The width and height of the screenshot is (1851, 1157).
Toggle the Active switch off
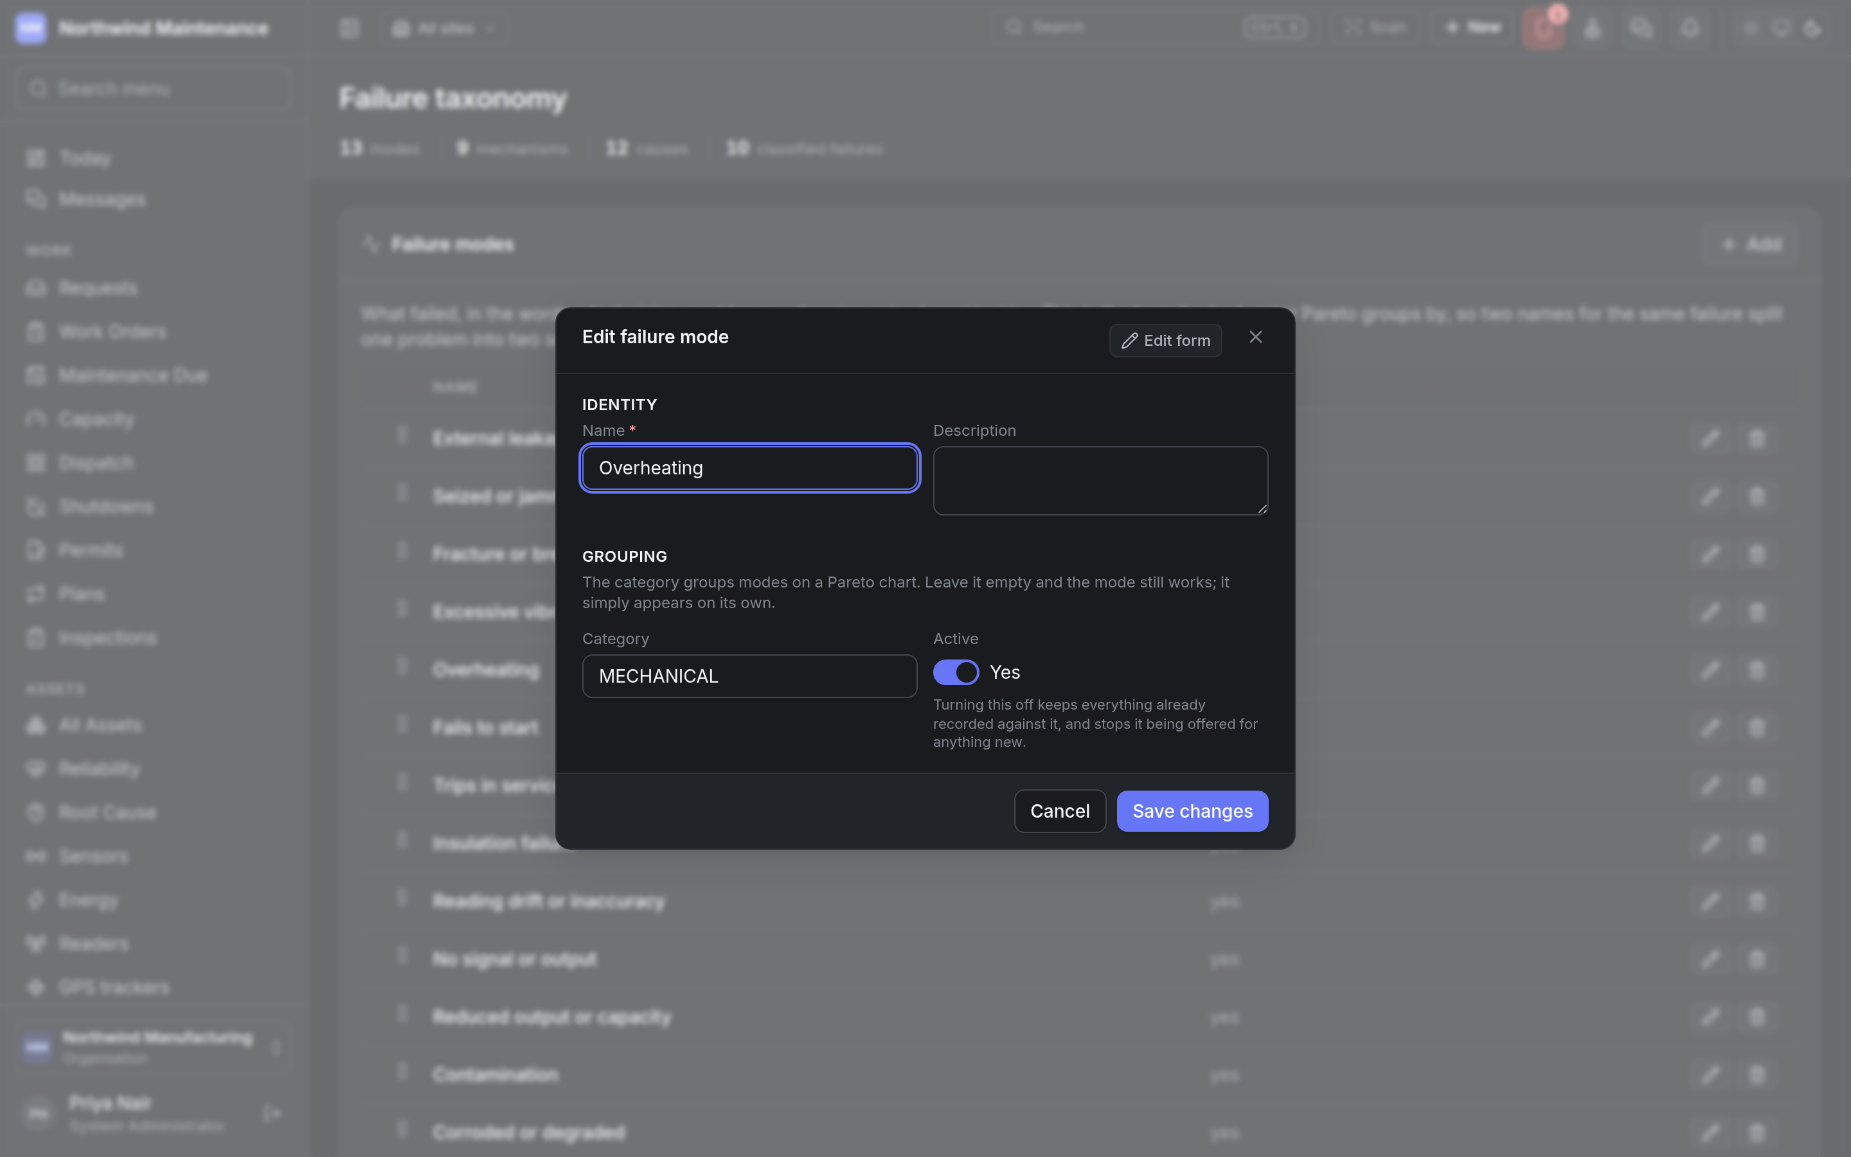click(955, 672)
